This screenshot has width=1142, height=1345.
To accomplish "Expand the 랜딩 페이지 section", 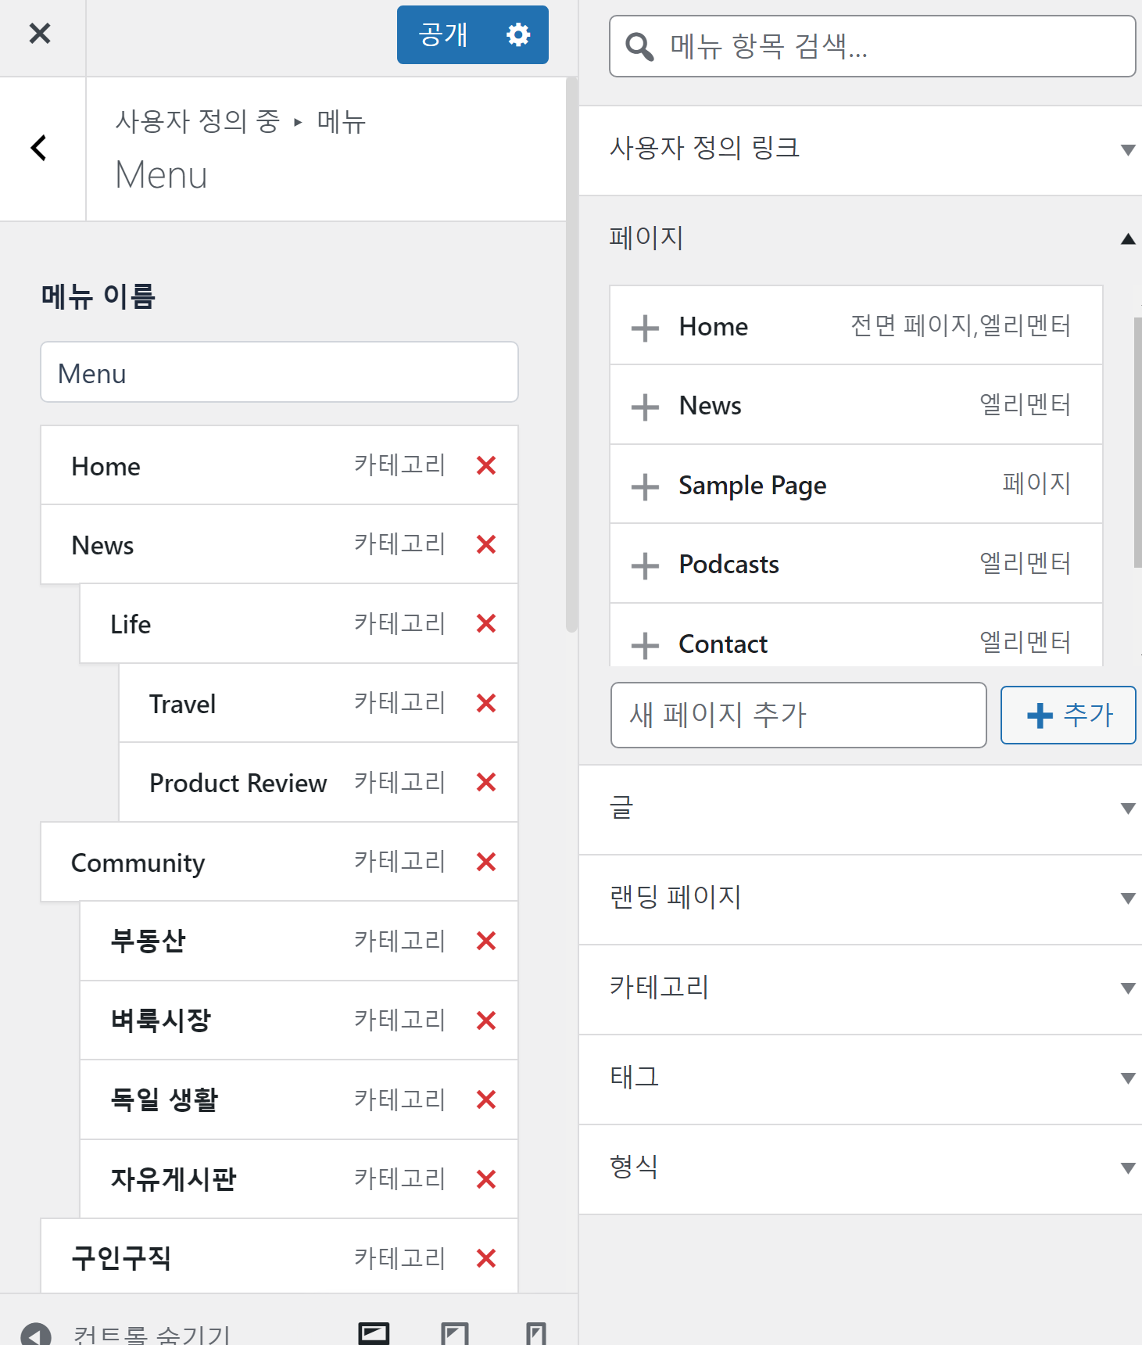I will pos(861,898).
